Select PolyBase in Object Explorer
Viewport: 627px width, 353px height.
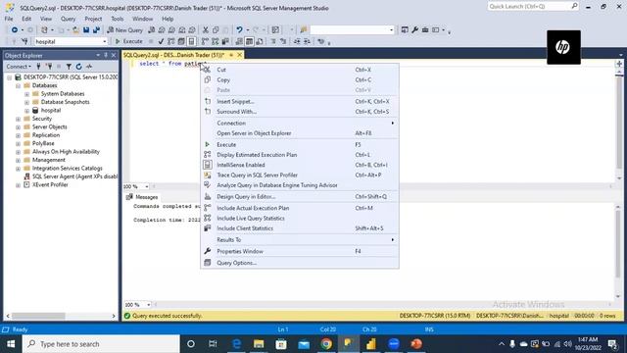(x=43, y=143)
